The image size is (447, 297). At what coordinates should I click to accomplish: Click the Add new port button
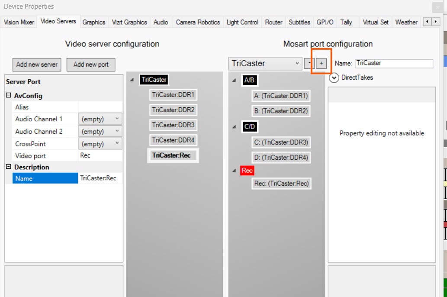click(x=91, y=65)
